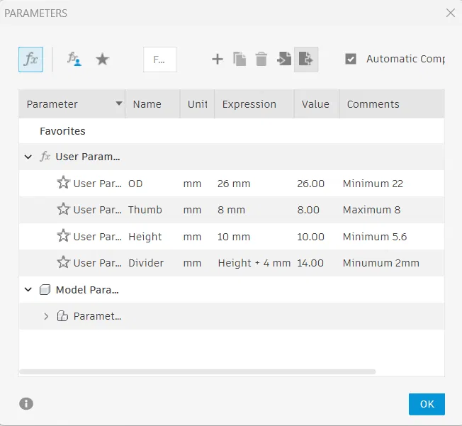Click the import parameters icon
The height and width of the screenshot is (426, 462).
[284, 60]
